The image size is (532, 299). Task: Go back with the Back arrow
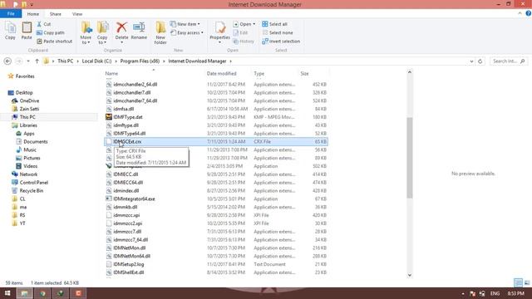[7, 61]
